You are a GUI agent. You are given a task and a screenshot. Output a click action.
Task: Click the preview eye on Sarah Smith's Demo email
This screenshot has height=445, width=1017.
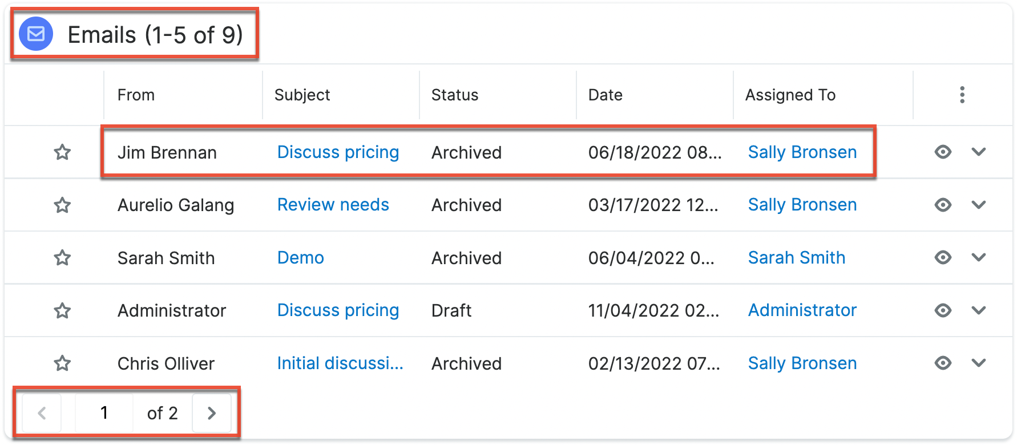click(942, 257)
